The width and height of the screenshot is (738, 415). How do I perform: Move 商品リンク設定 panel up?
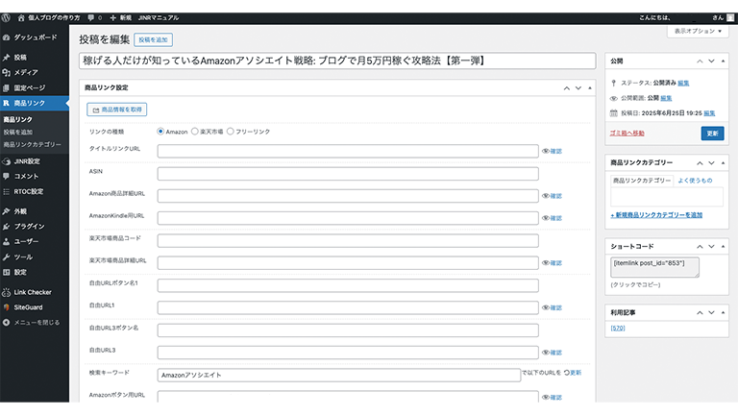click(567, 88)
